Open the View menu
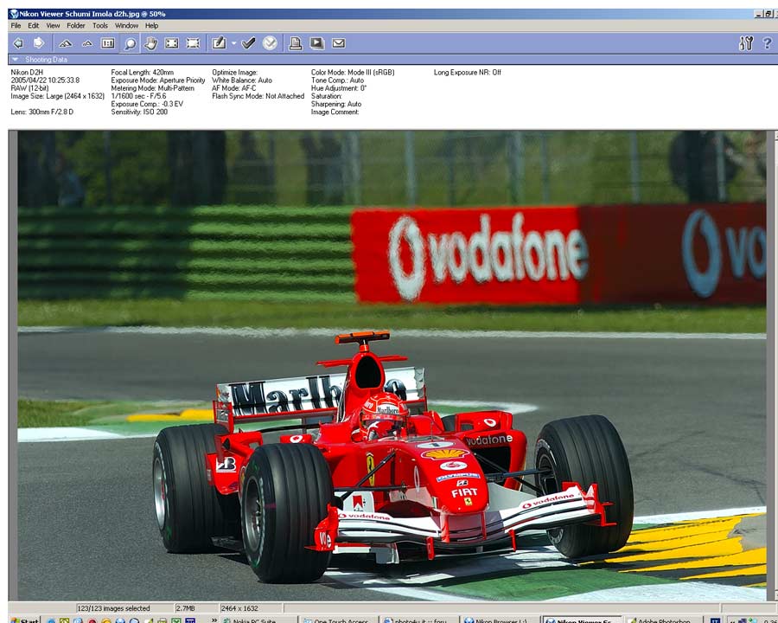The width and height of the screenshot is (778, 623). coord(53,25)
